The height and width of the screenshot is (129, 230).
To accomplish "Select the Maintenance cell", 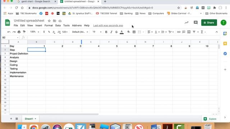I will click(x=18, y=76).
